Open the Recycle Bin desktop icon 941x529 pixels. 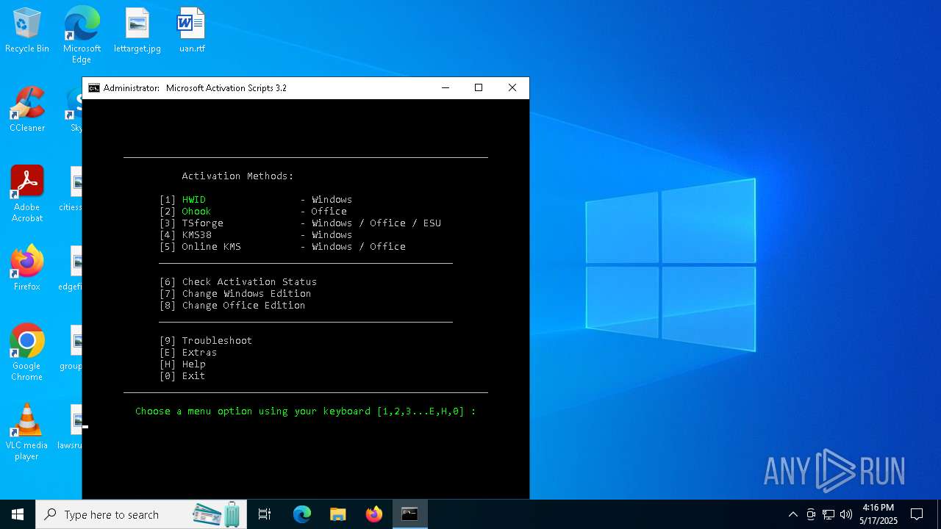(27, 31)
